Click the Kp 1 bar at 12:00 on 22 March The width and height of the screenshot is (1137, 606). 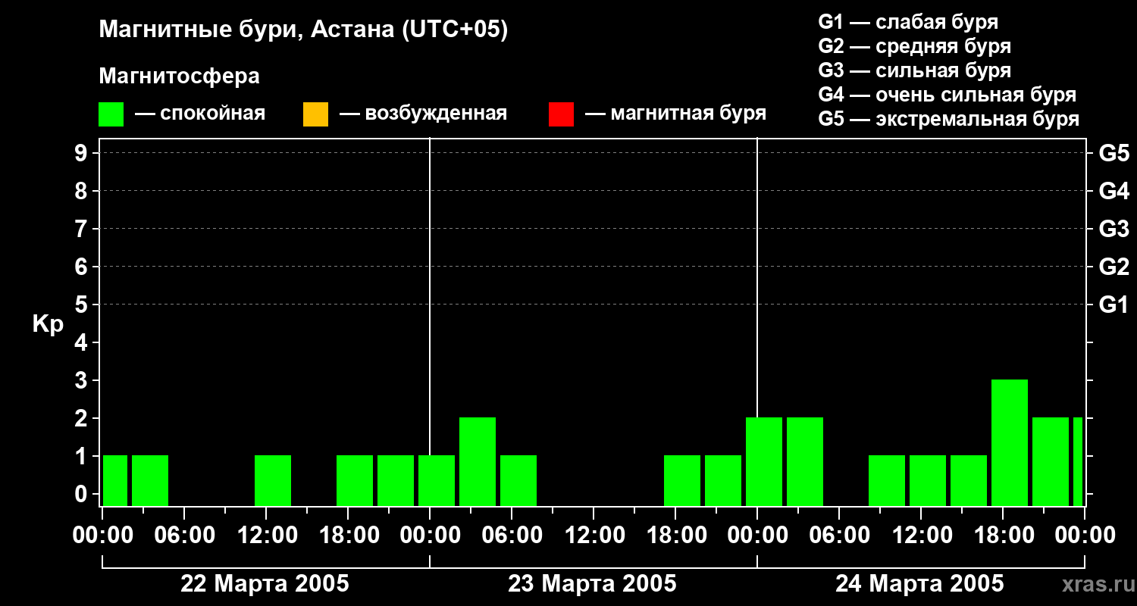(273, 480)
